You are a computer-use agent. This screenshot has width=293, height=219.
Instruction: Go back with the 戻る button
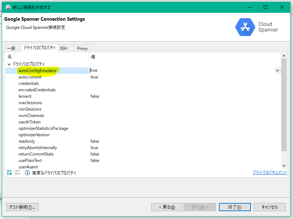[167, 207]
